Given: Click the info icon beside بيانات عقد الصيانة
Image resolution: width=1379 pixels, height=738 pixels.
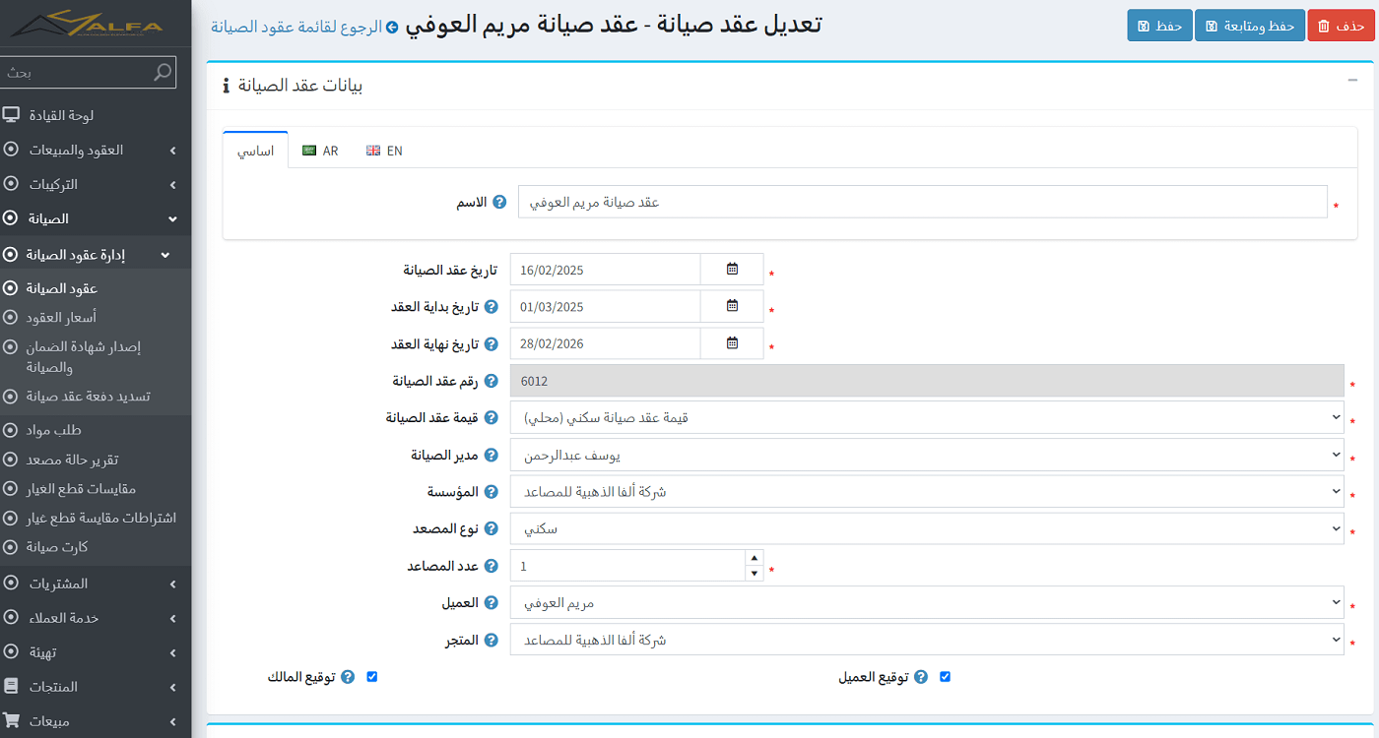Looking at the screenshot, I should [x=227, y=86].
